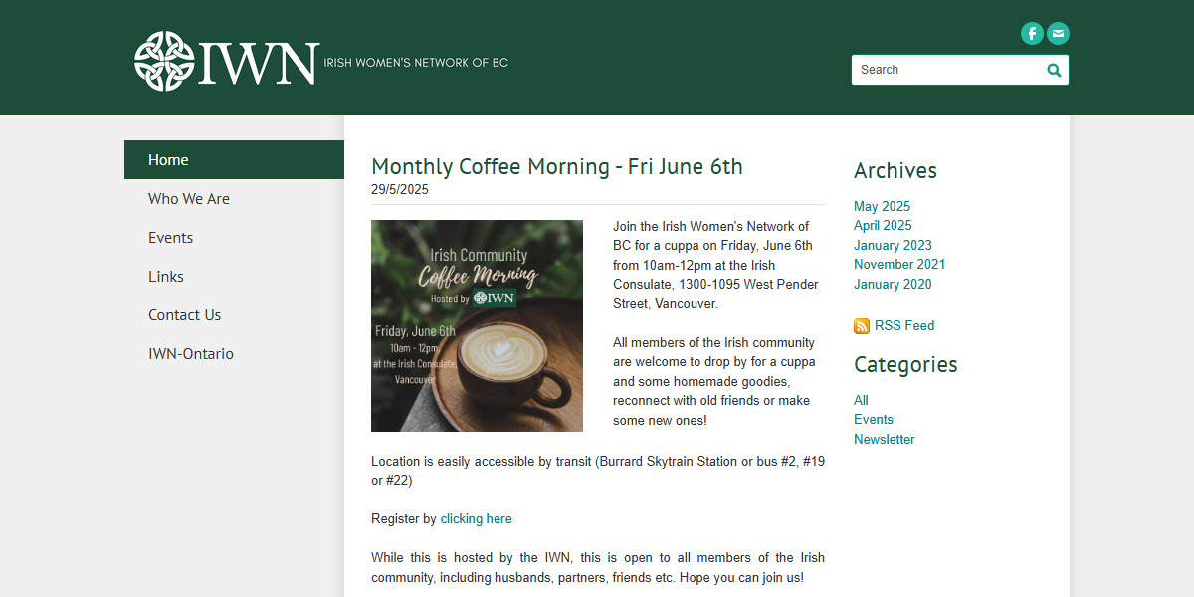Image resolution: width=1194 pixels, height=597 pixels.
Task: Click inside the Search input field
Action: pos(945,70)
